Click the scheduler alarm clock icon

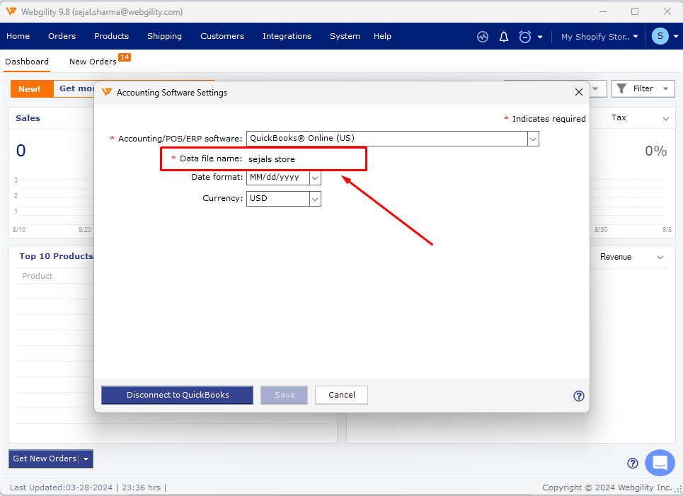(x=525, y=37)
